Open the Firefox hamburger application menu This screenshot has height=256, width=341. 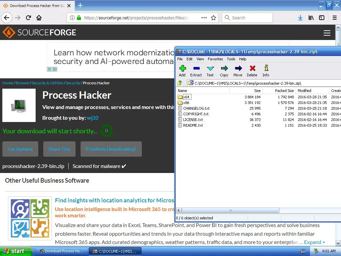(x=335, y=18)
